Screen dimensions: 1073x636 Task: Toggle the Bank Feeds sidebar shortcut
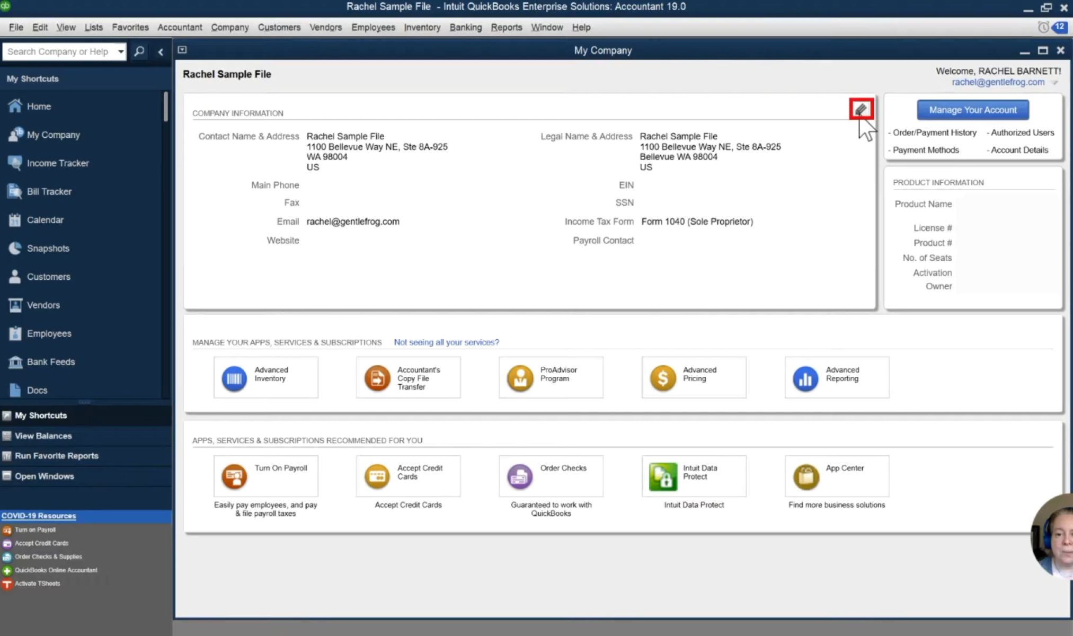pos(51,361)
